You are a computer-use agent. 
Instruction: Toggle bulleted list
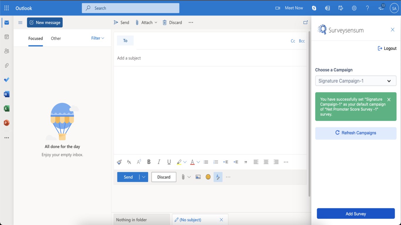(206, 162)
